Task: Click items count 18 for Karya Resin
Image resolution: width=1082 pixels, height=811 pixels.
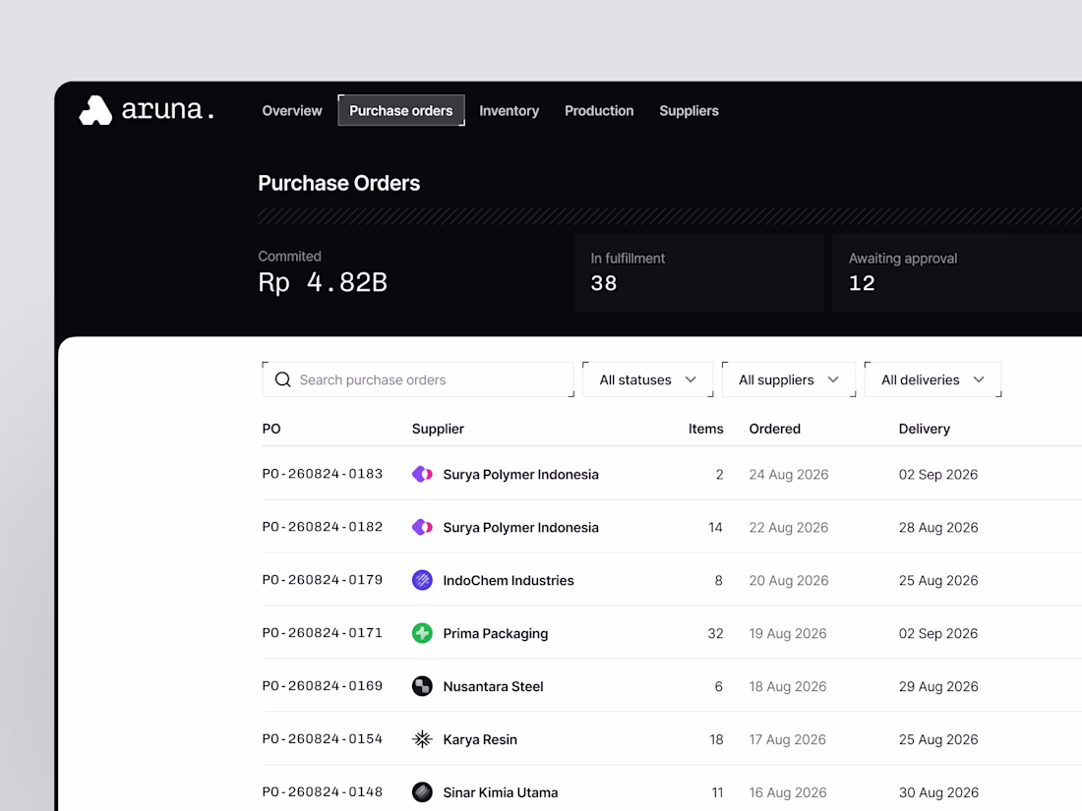Action: tap(716, 739)
